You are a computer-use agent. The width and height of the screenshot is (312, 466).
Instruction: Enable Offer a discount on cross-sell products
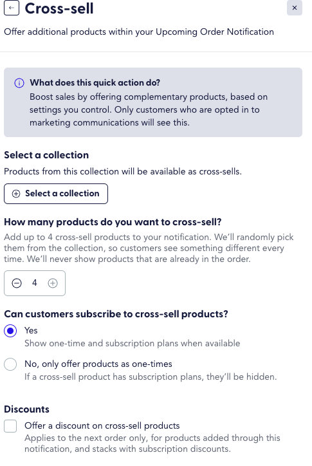click(x=10, y=426)
